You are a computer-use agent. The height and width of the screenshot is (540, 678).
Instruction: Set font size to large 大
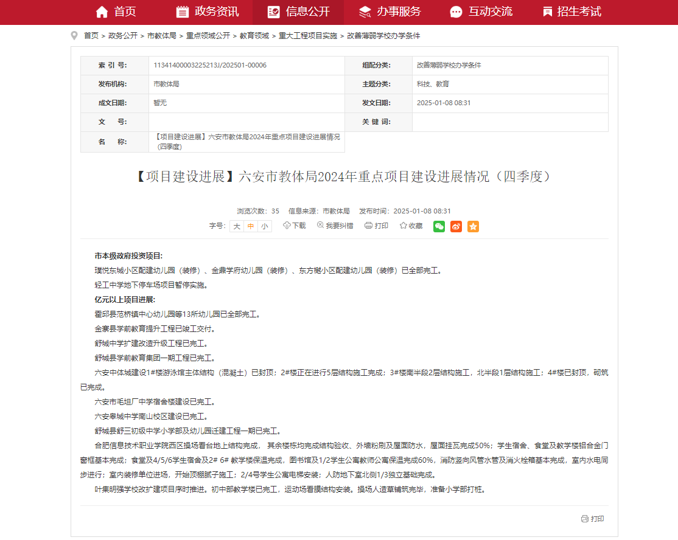point(237,226)
